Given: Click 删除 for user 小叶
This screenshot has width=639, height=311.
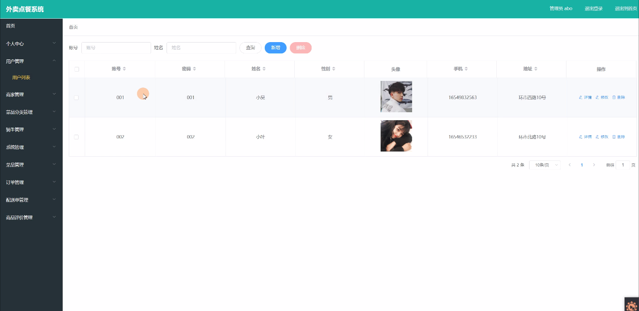Looking at the screenshot, I should point(618,137).
